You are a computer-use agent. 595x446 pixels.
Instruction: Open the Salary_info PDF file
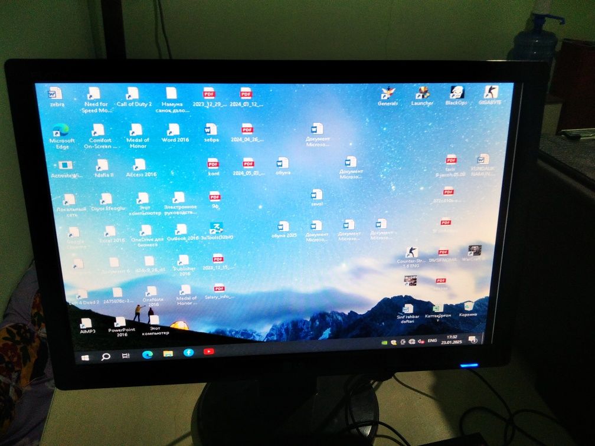point(220,291)
